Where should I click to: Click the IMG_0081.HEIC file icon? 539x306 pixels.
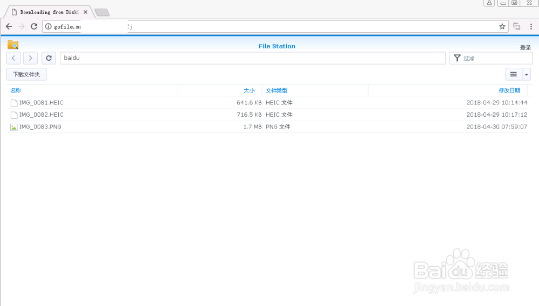(x=14, y=103)
